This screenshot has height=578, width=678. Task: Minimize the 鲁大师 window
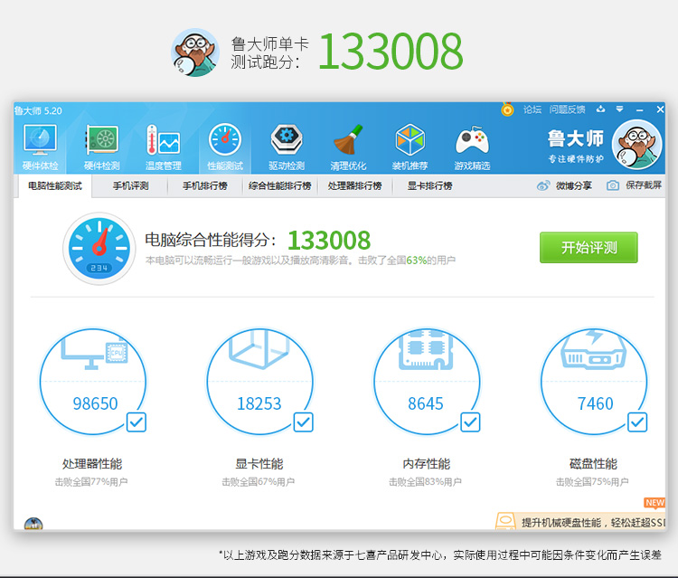[639, 109]
